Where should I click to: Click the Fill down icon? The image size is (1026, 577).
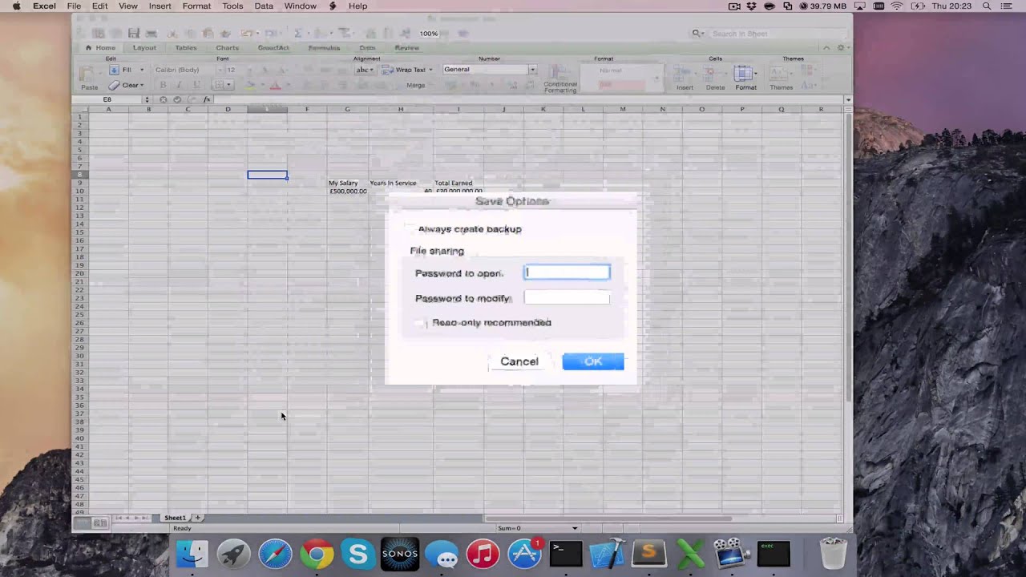114,70
